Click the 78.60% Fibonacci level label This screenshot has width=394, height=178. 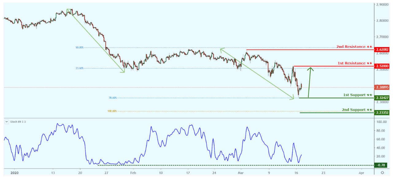point(113,98)
